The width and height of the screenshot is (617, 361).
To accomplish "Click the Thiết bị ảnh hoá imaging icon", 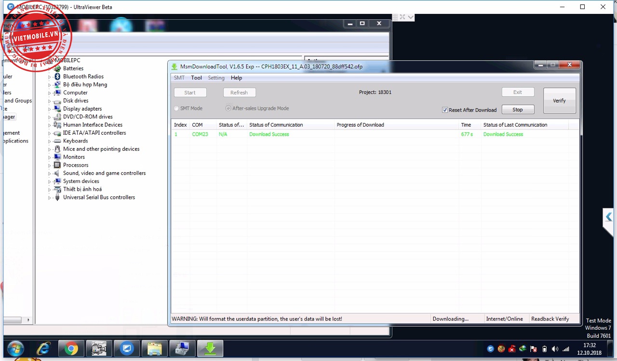I will (57, 189).
